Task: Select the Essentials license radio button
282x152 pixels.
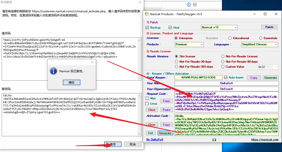Action: [x=261, y=38]
